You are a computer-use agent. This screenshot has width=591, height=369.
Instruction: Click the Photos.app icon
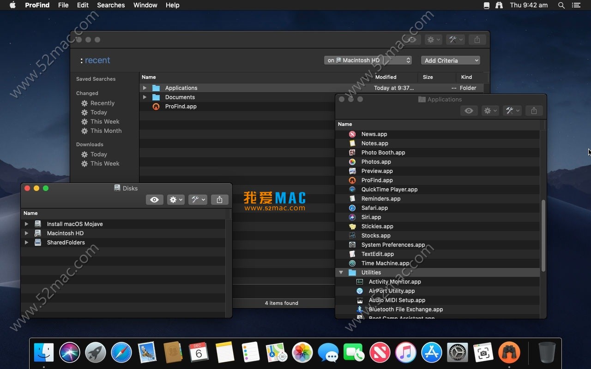pyautogui.click(x=352, y=161)
